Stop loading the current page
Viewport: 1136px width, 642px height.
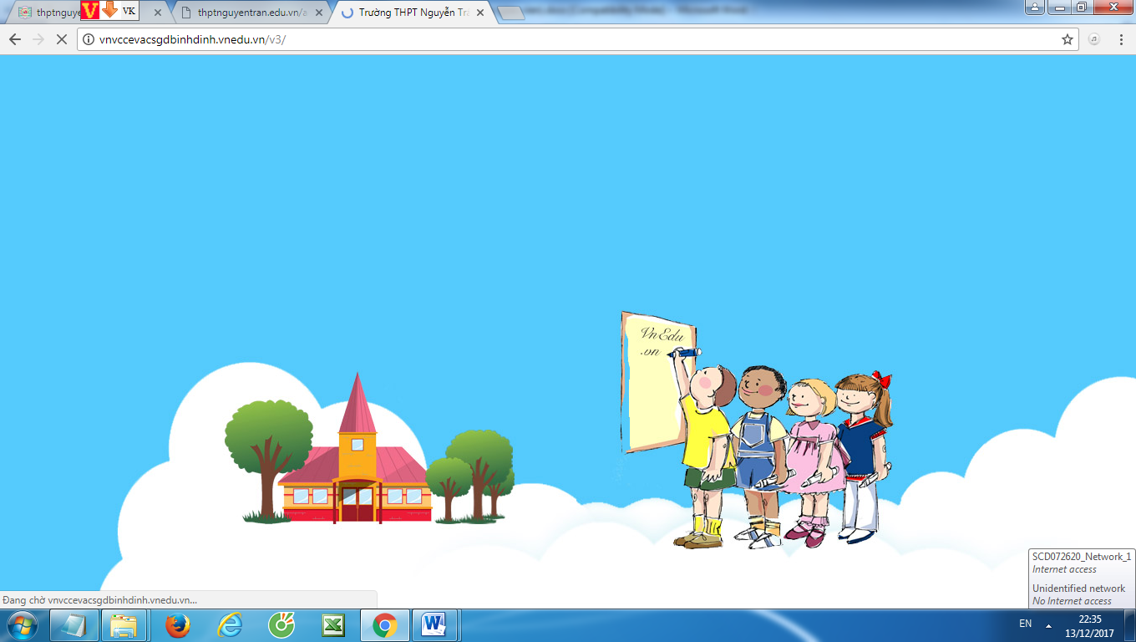[x=61, y=39]
